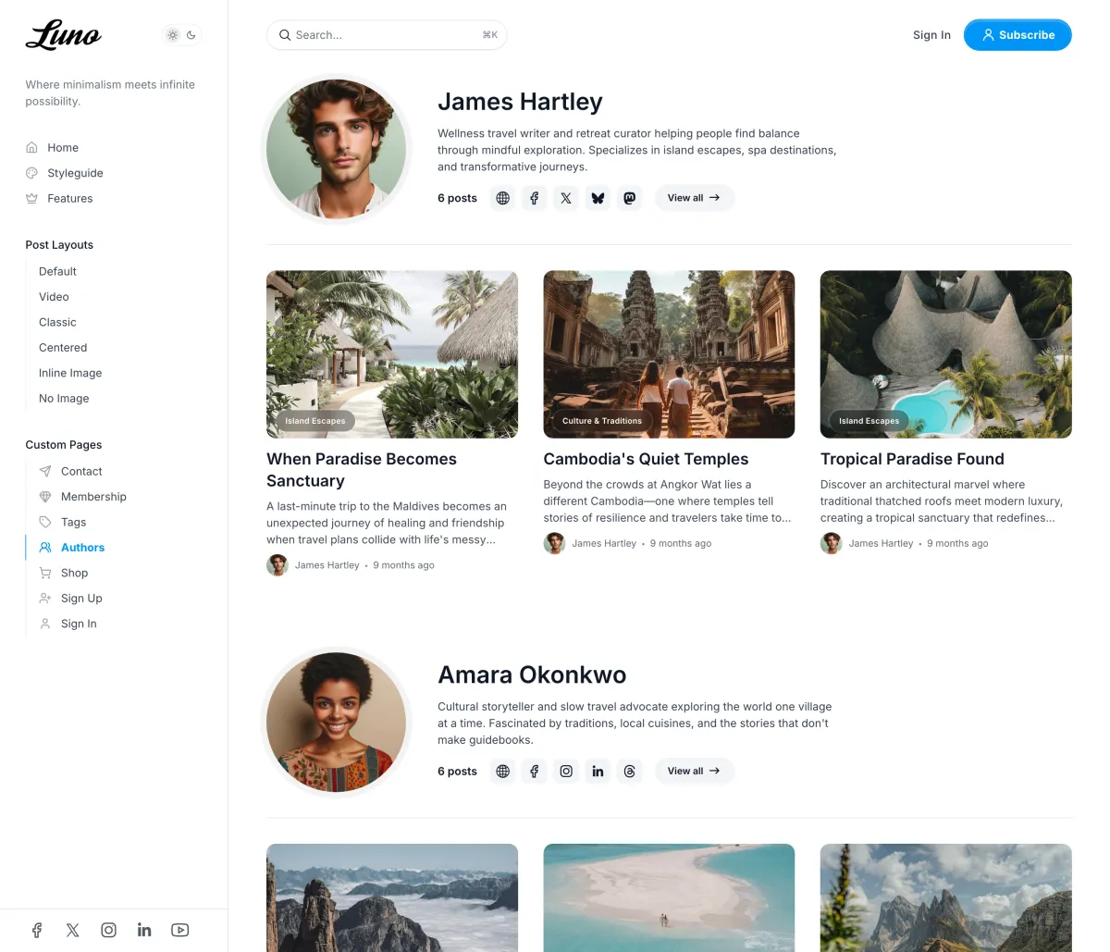Select Inline Image post layout
The width and height of the screenshot is (1110, 952).
[70, 374]
